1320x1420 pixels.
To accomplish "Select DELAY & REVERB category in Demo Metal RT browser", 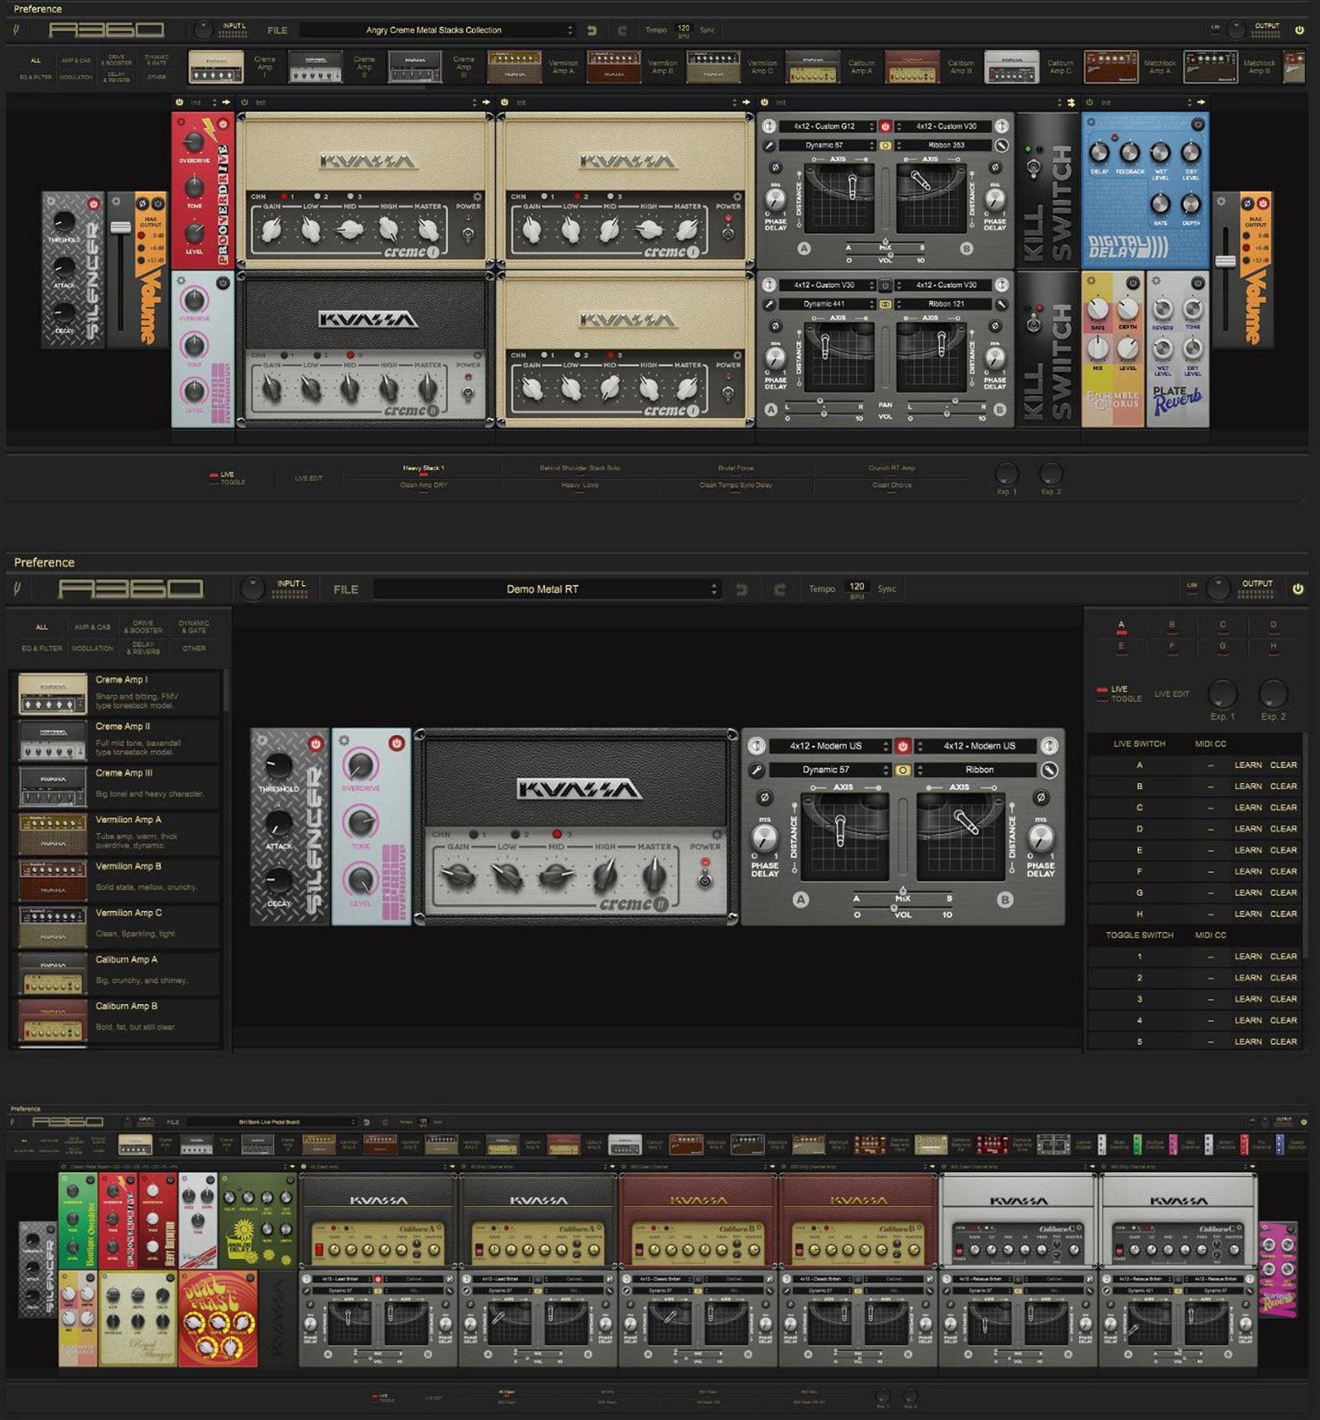I will point(143,648).
